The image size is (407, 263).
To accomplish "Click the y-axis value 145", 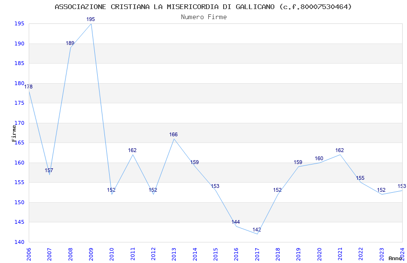I will [x=20, y=222].
